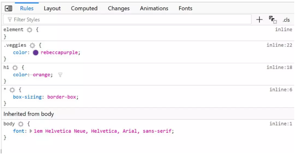Edit the font property name
Screen dimensions: 299x163
tap(19, 131)
